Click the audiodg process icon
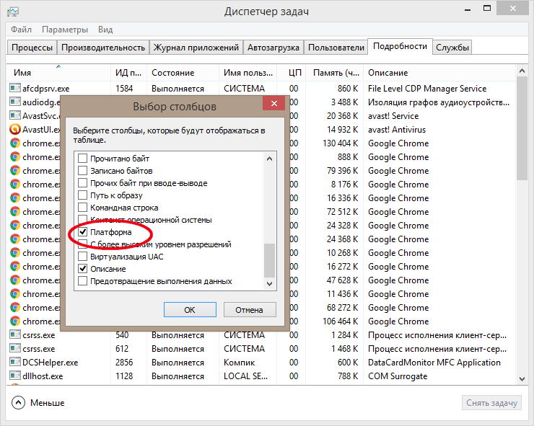Viewport: 534px width, 426px height. coord(15,102)
